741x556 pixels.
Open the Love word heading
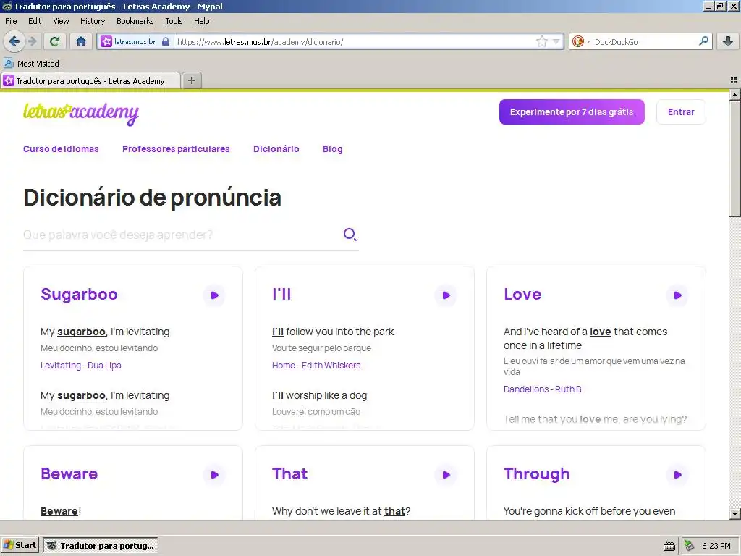coord(522,295)
